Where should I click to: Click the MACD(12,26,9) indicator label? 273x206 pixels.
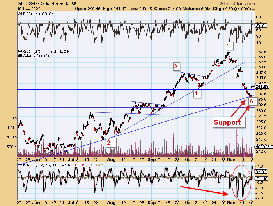tap(39, 165)
